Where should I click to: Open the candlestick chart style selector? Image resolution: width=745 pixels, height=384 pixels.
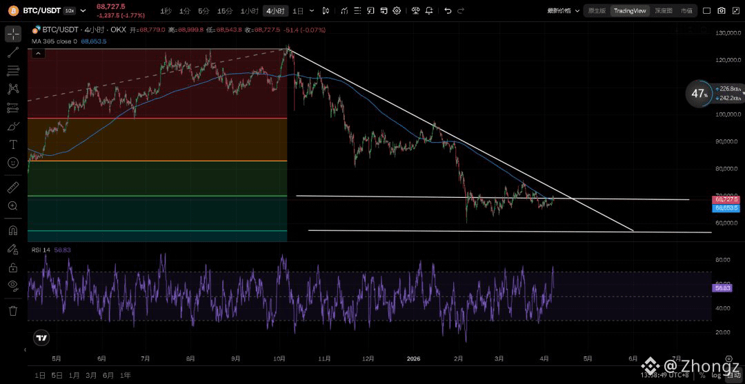pyautogui.click(x=326, y=10)
